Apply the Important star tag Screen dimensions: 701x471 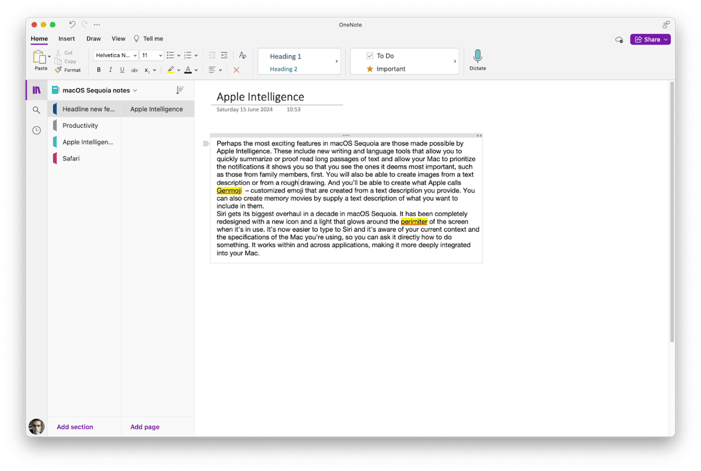coord(386,69)
